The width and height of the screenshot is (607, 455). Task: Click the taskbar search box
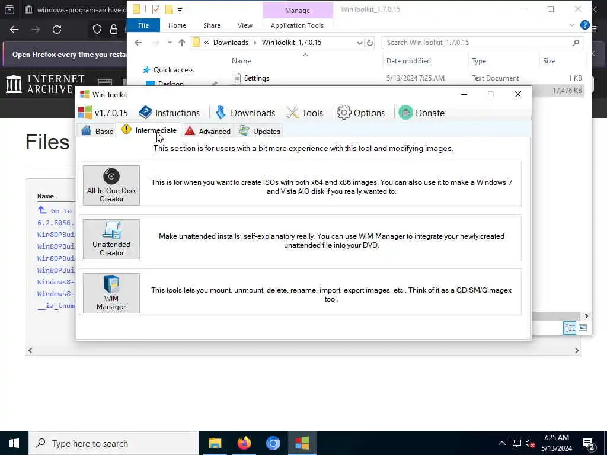[114, 443]
